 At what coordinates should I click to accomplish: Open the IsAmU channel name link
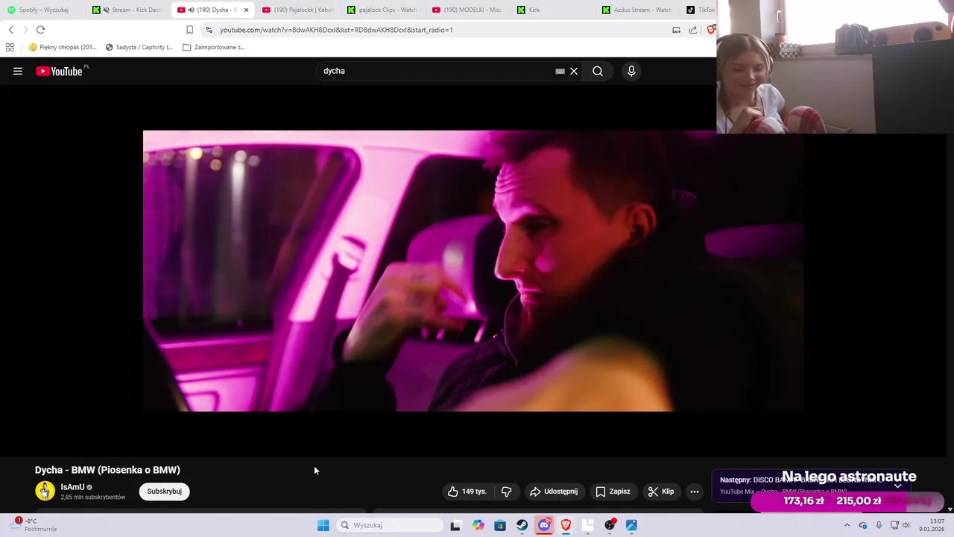(x=72, y=487)
